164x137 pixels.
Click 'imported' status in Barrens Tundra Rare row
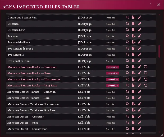111,98
